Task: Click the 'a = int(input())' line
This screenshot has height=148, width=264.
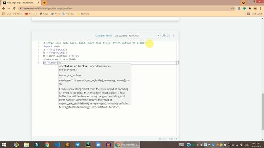Action: (x=55, y=49)
